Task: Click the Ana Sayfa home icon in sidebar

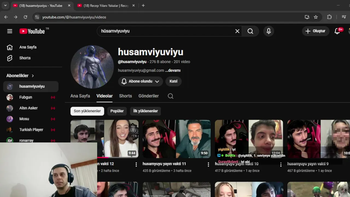Action: click(10, 47)
